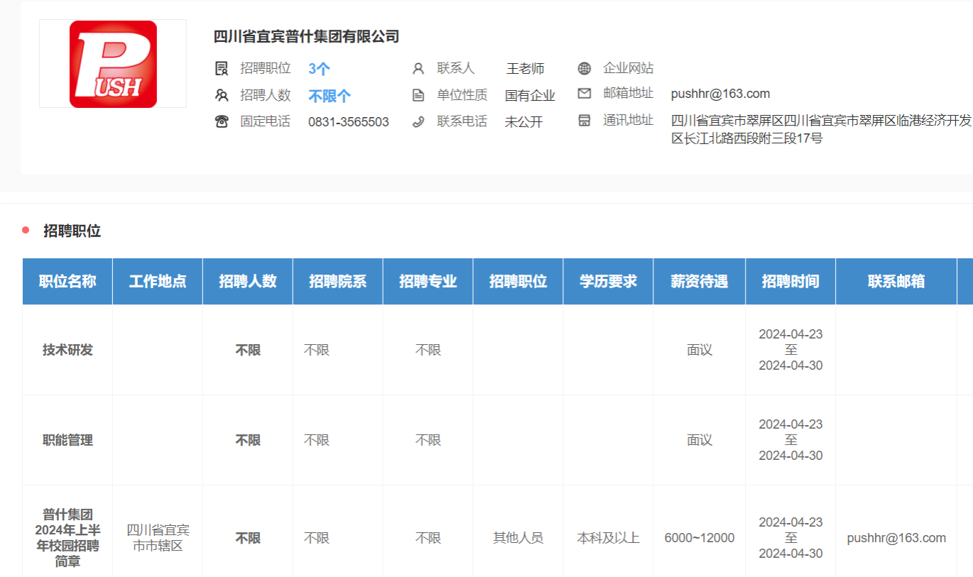Click the 招聘时间 column header
Image resolution: width=973 pixels, height=577 pixels.
[790, 281]
